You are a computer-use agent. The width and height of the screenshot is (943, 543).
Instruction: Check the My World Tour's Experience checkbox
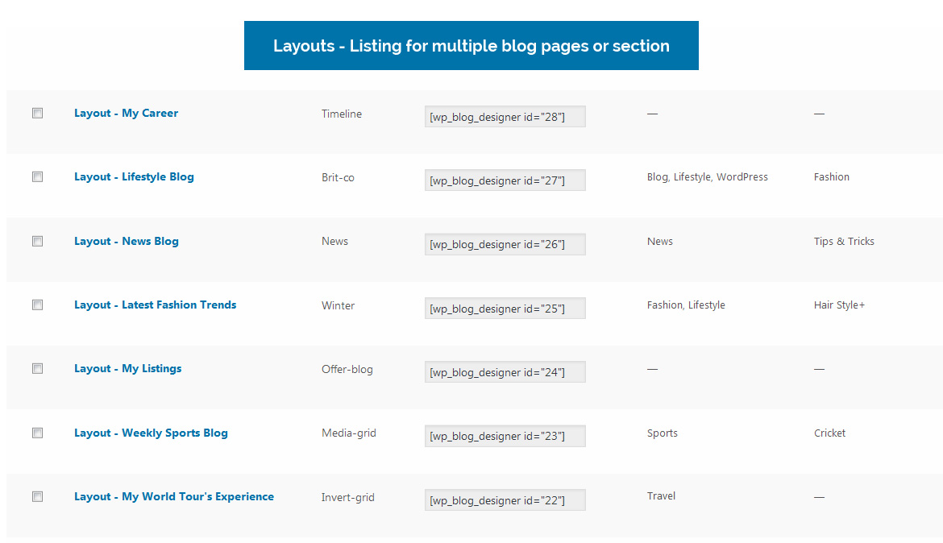pyautogui.click(x=37, y=497)
